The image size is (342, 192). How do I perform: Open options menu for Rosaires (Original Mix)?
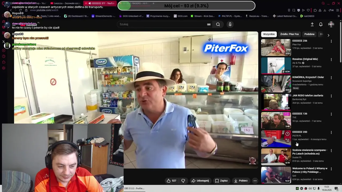pyautogui.click(x=331, y=59)
